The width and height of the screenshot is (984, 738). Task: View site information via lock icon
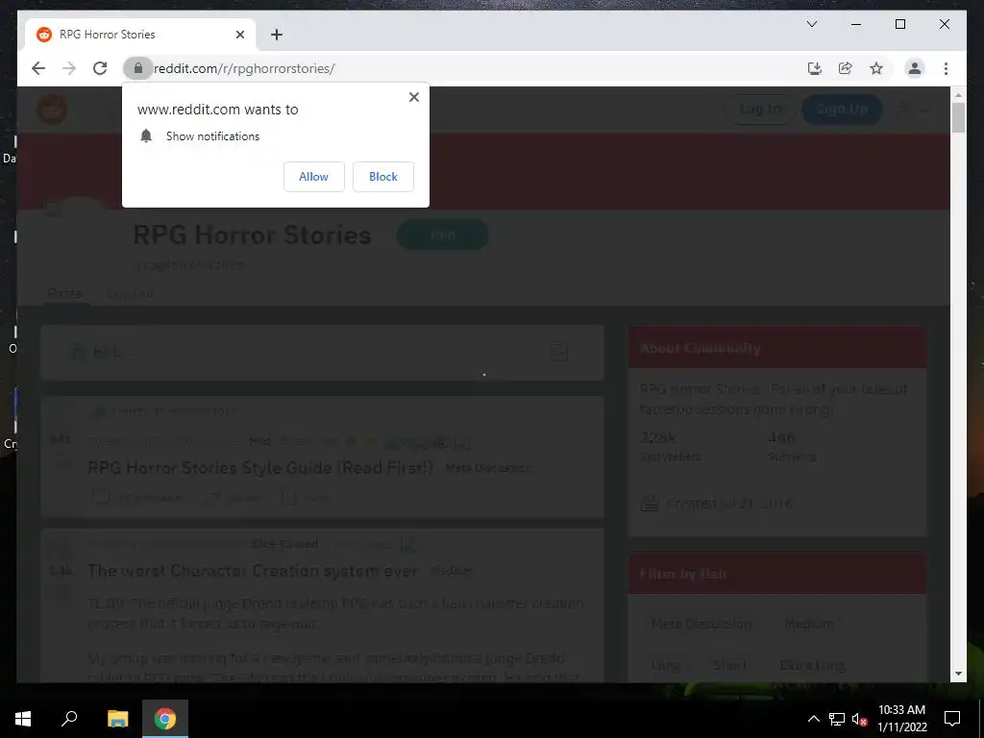point(138,68)
